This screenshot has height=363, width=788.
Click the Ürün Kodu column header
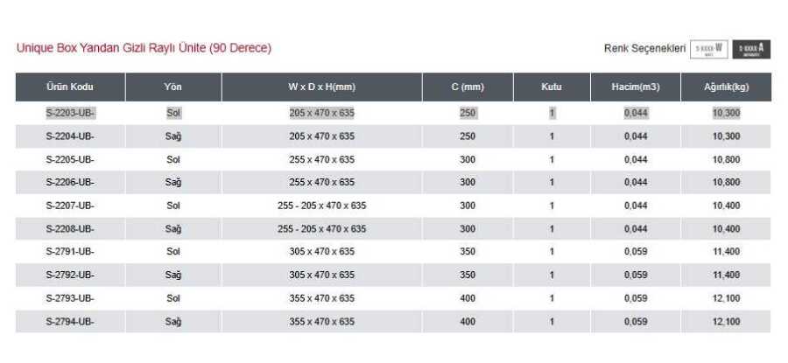pos(70,87)
